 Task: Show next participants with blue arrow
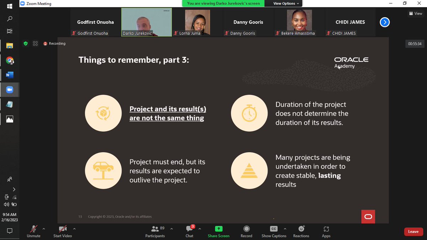(x=385, y=22)
